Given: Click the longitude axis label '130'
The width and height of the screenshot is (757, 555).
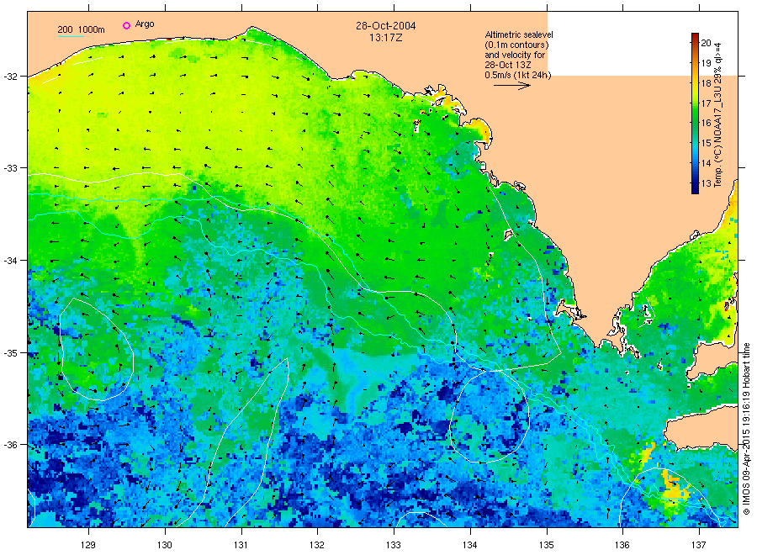Looking at the screenshot, I should coord(165,545).
